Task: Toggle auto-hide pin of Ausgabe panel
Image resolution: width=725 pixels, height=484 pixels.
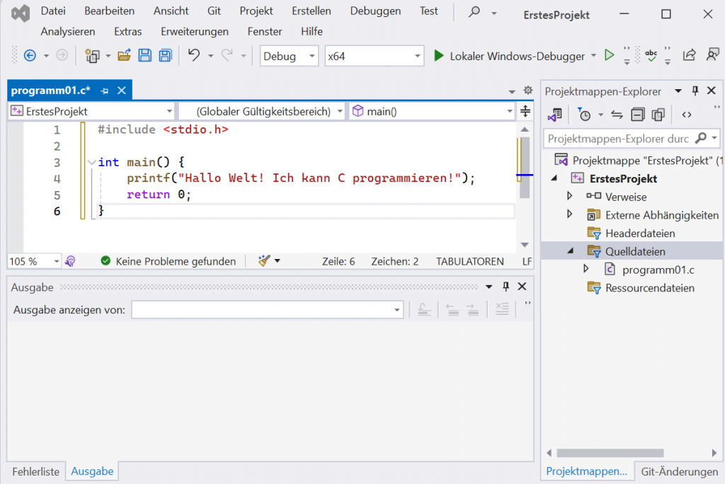Action: (506, 287)
